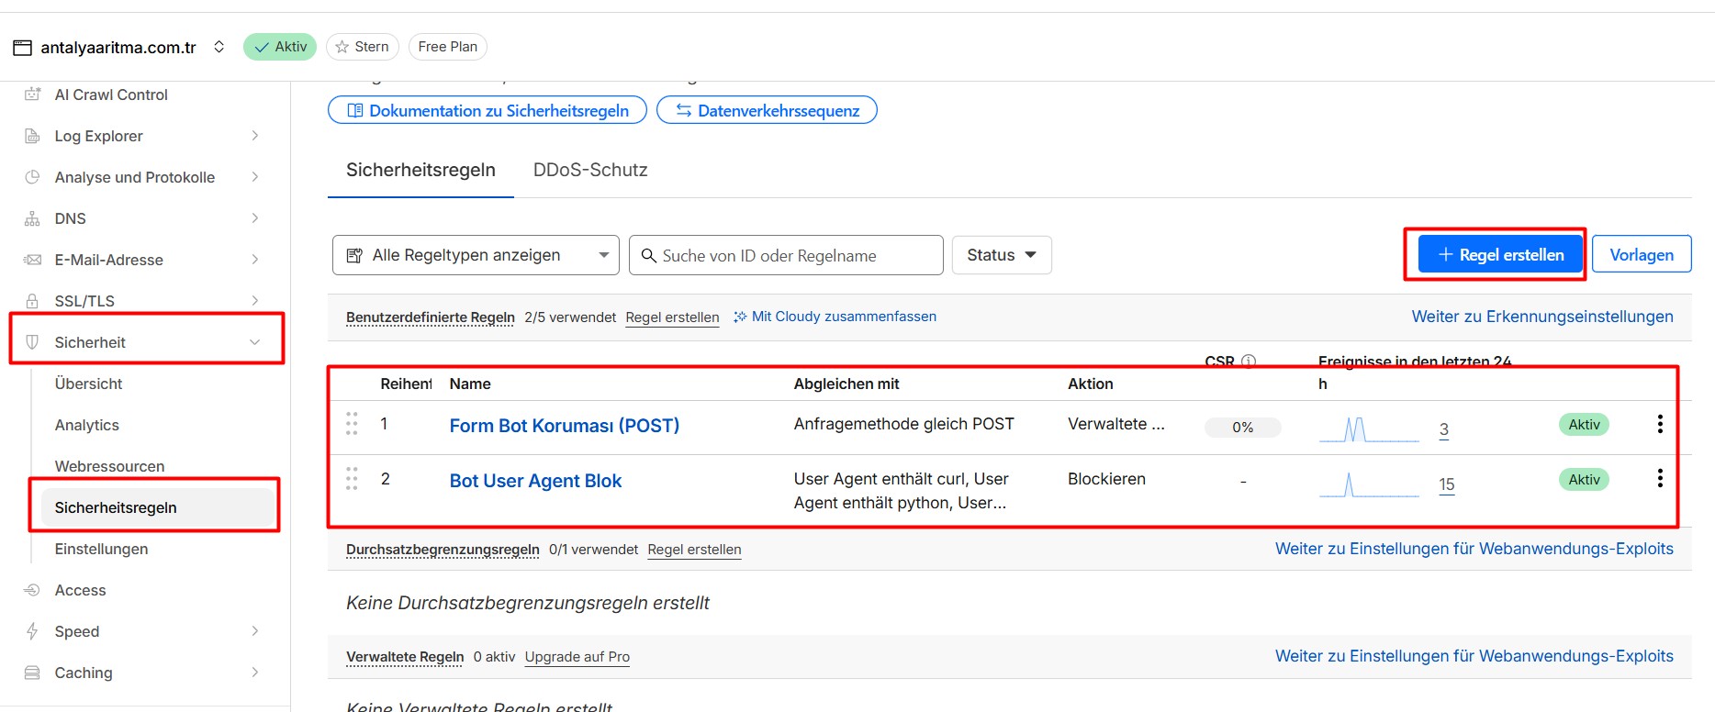Open Mit Cloudy zusammenfassen link
1715x712 pixels.
click(835, 317)
